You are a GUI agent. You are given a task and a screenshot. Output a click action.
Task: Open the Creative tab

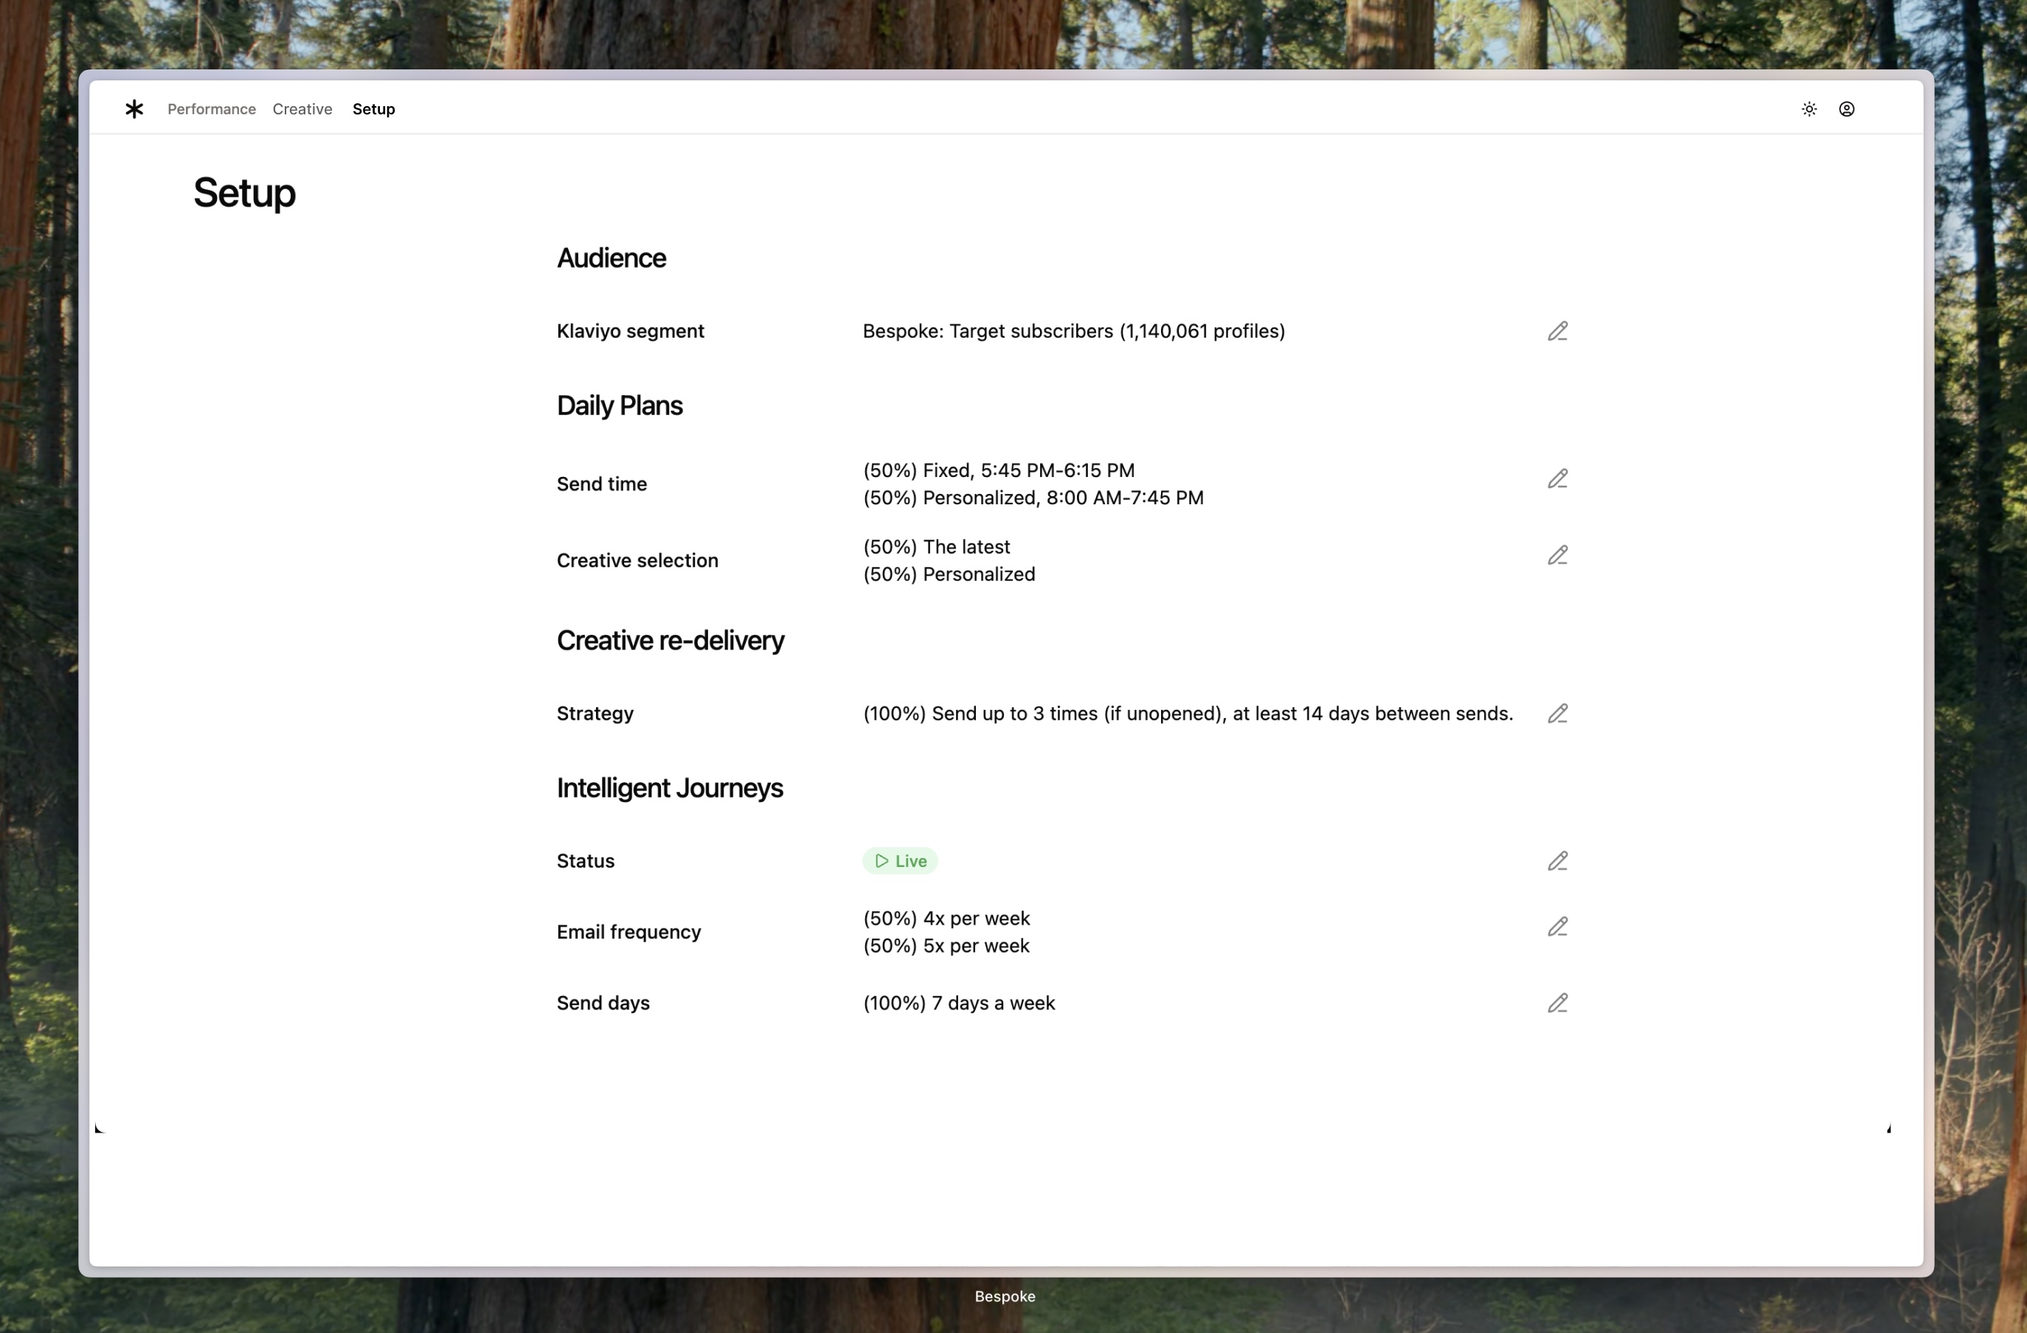[302, 109]
